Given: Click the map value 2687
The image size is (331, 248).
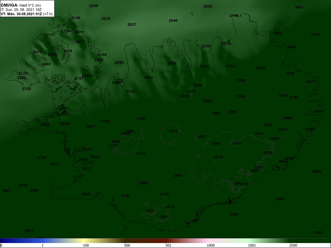Looking at the screenshot, I should (x=217, y=113).
